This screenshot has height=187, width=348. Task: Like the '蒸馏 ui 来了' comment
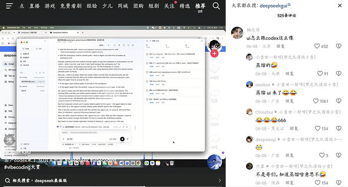(320, 101)
